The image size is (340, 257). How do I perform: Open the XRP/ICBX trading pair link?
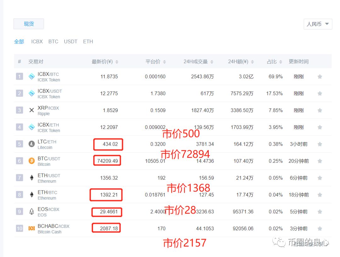[48, 108]
